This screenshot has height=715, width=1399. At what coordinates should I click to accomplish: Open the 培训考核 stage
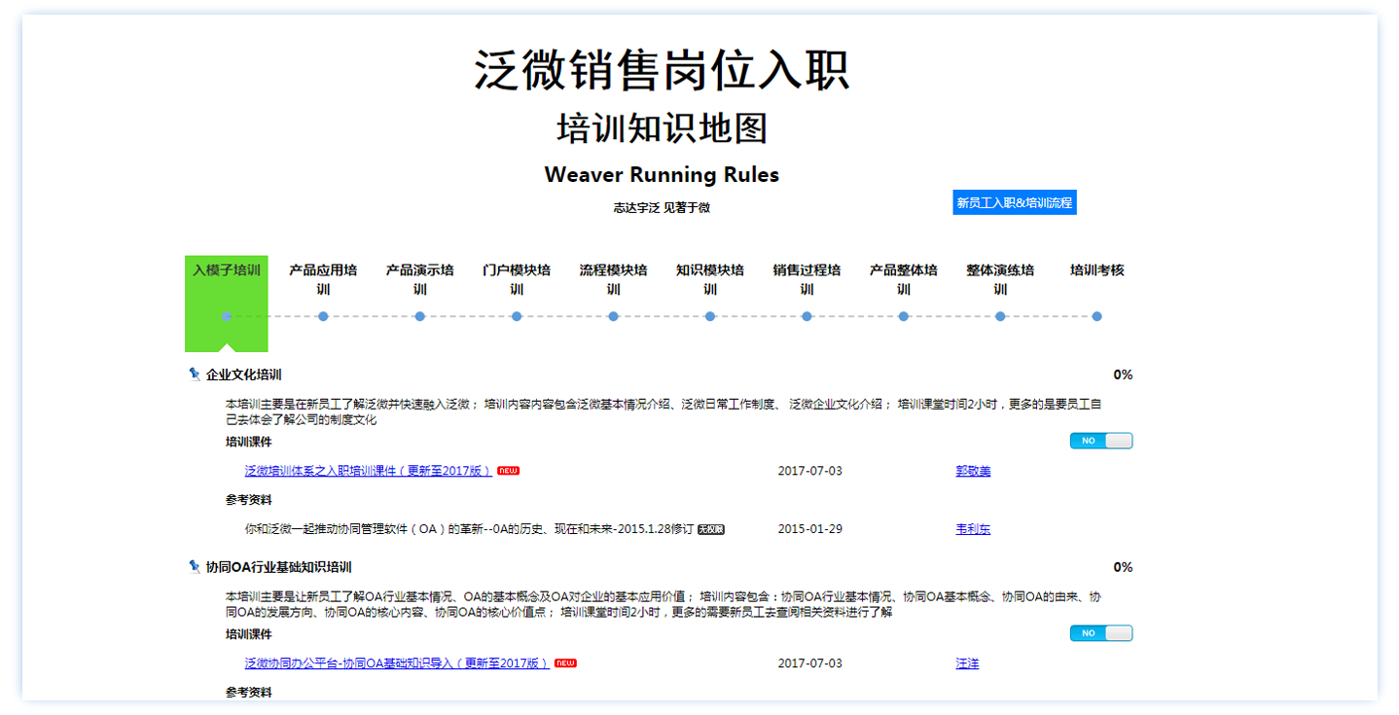pos(1097,270)
